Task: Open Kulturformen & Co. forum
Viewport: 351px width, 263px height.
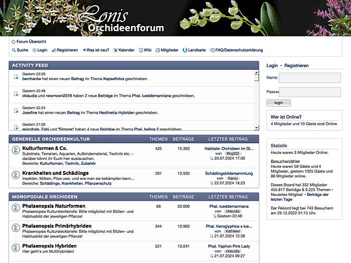Action: click(x=45, y=148)
